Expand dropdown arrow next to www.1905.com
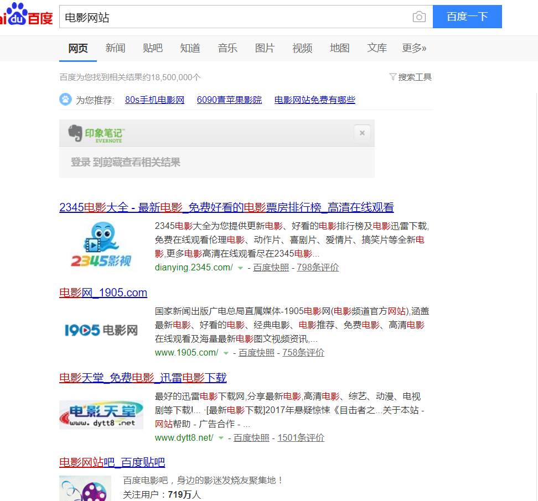This screenshot has height=501, width=538. pos(226,353)
